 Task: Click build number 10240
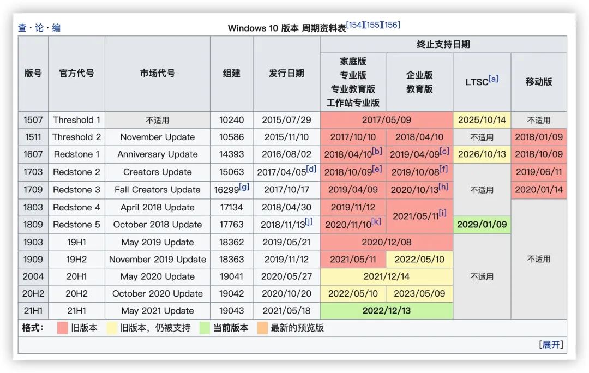coord(231,120)
